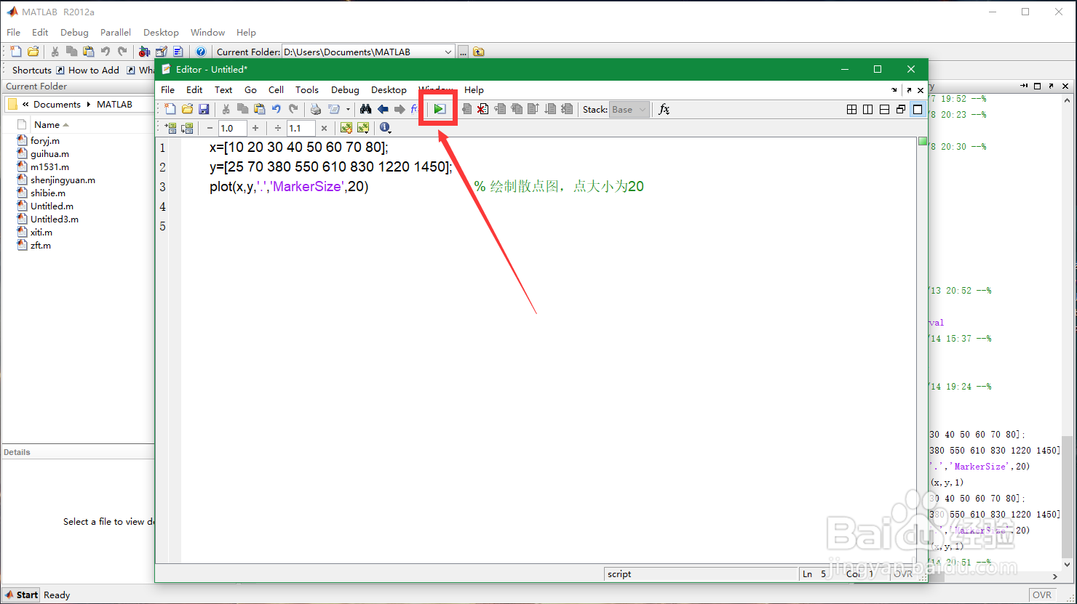Tile editor documents with the grid layout icon
Viewport: 1077px width, 604px height.
(851, 109)
